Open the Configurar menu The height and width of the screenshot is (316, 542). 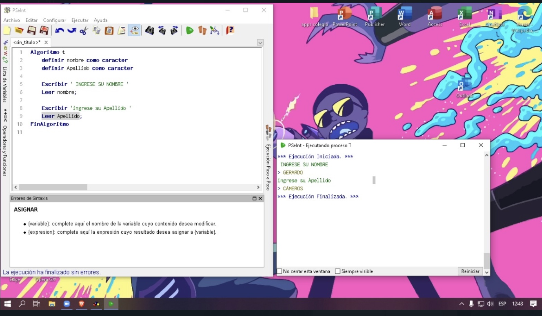click(x=55, y=20)
